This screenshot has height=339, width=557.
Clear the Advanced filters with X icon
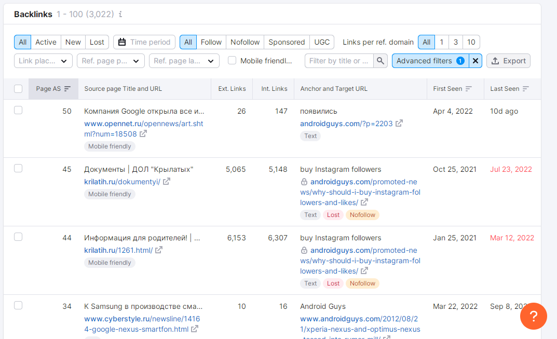click(476, 61)
